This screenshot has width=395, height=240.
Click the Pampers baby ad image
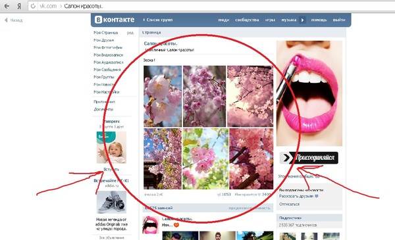111,147
